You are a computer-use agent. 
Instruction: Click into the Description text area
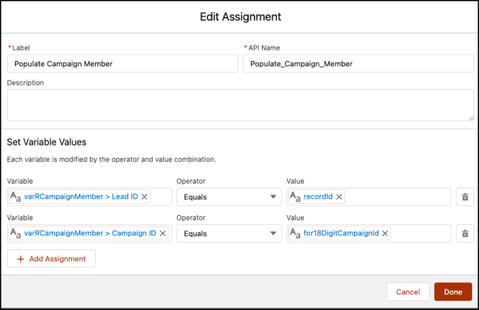(x=240, y=105)
